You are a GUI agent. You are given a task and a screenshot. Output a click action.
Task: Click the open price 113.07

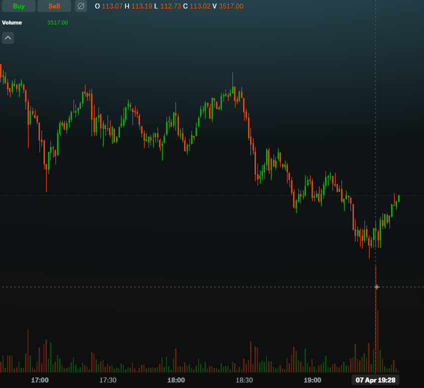pyautogui.click(x=112, y=6)
